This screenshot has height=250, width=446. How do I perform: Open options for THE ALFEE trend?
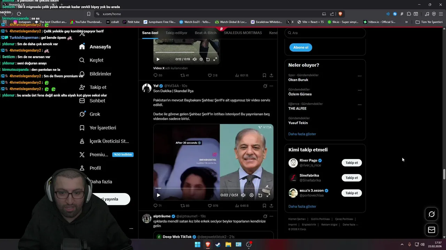click(x=360, y=105)
